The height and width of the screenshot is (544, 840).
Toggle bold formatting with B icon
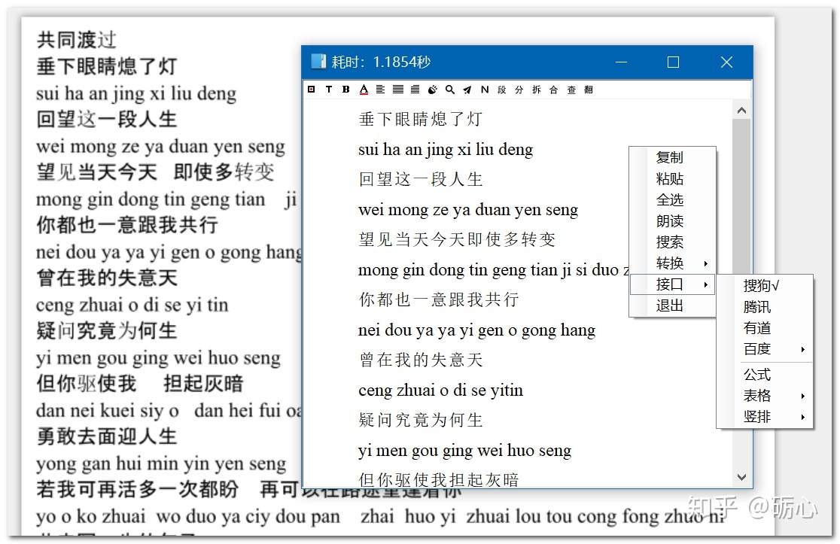346,90
